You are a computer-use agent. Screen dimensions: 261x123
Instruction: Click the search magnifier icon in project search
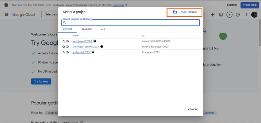pos(64,23)
